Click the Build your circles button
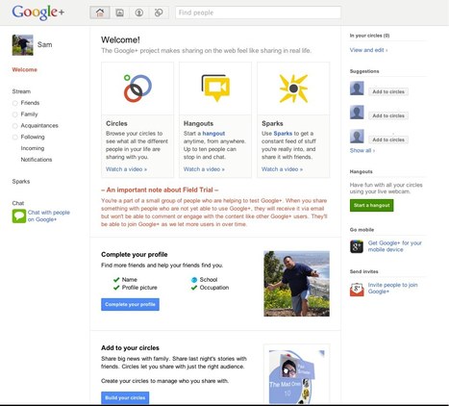449x406 pixels. pos(125,397)
